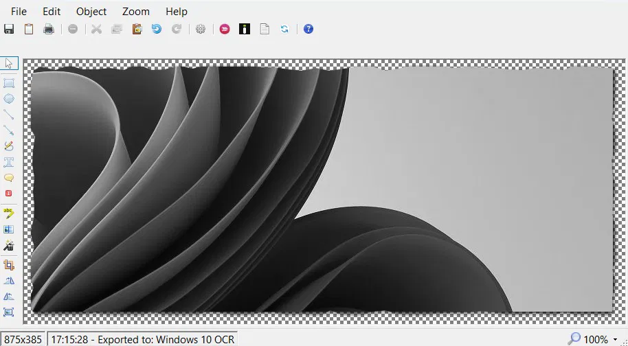This screenshot has width=628, height=346.
Task: Select the obfuscate blur tool
Action: click(x=9, y=229)
